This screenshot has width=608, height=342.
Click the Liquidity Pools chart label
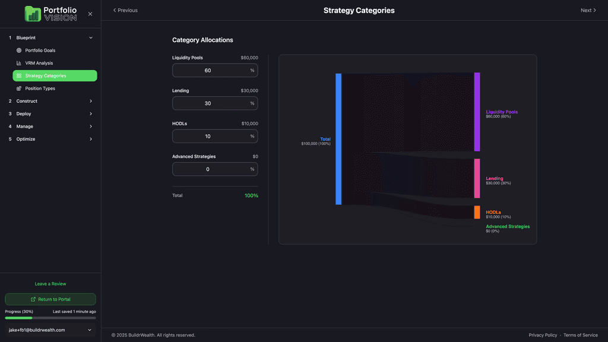(502, 112)
